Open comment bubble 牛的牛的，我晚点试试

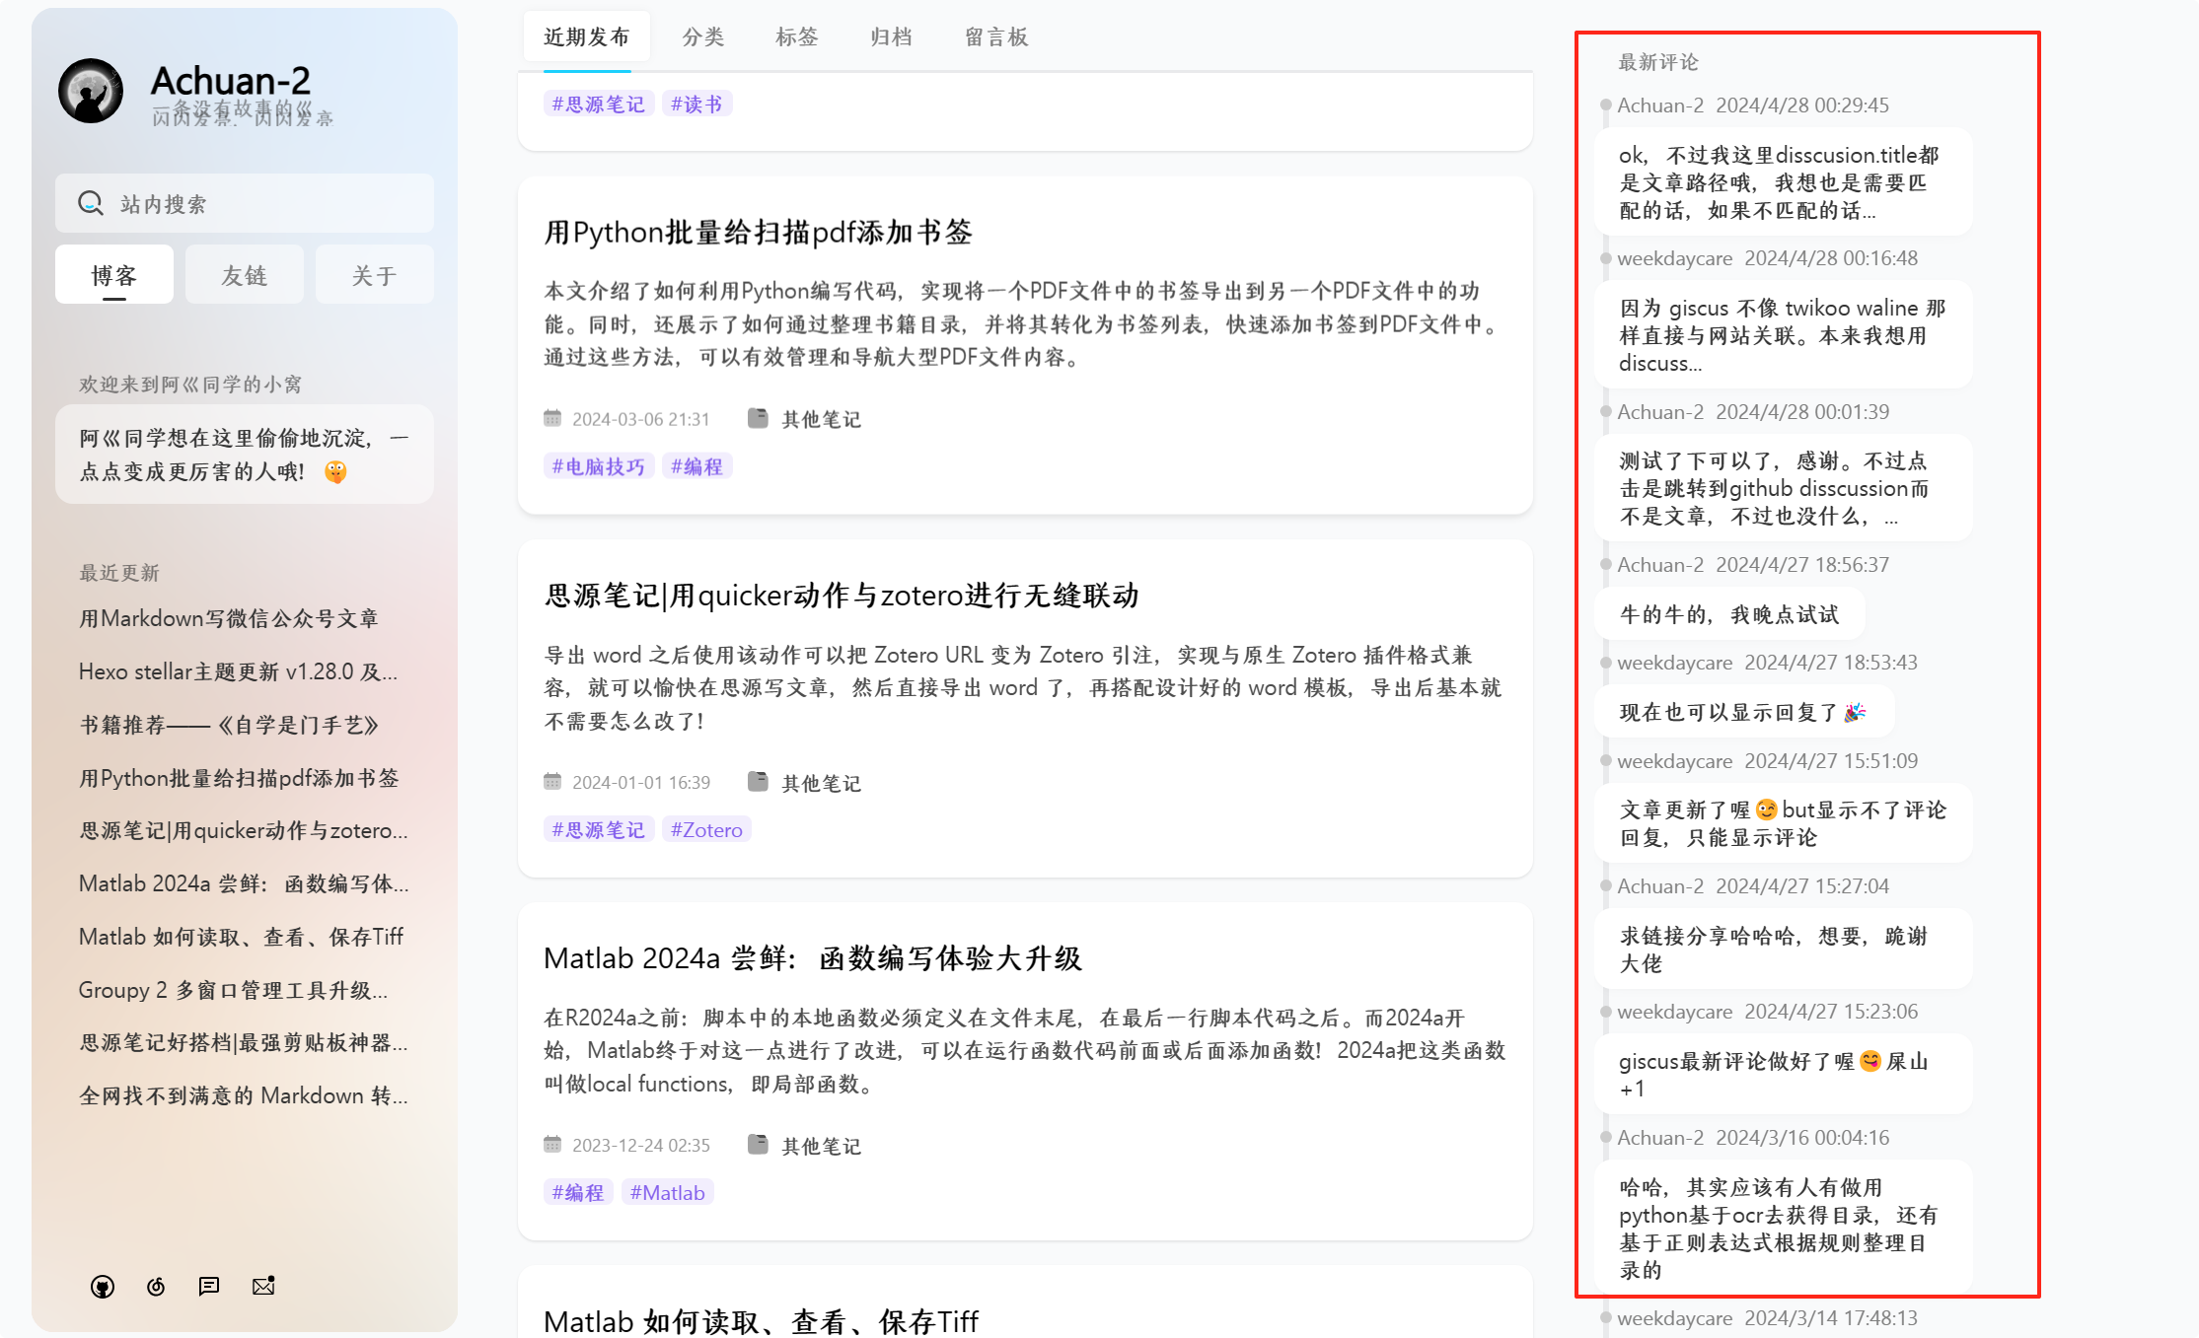[x=1729, y=615]
